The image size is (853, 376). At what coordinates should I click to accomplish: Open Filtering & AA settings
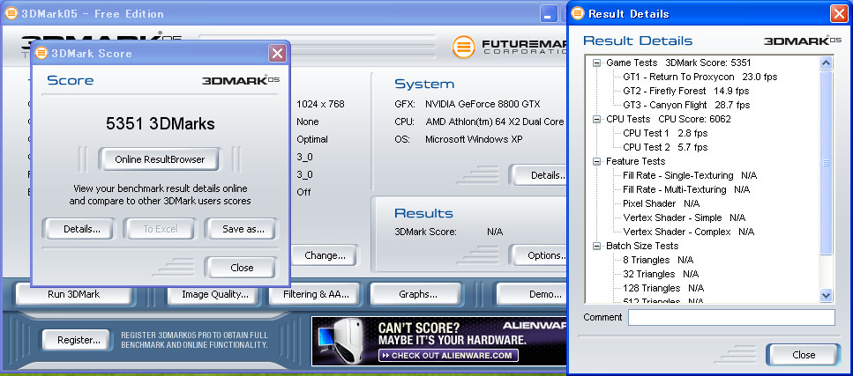[x=316, y=294]
